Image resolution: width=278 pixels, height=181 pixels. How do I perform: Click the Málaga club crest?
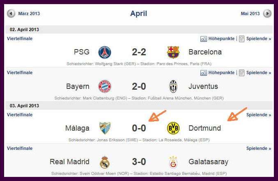pos(105,128)
